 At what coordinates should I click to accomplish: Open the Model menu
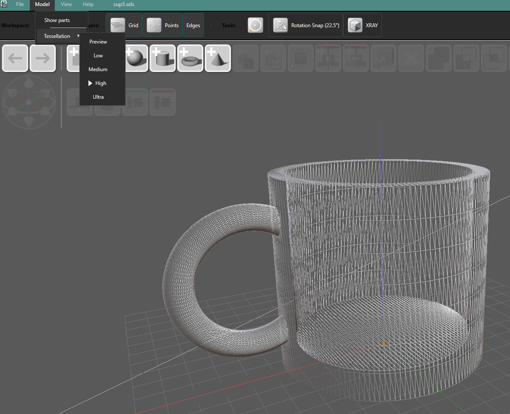42,4
